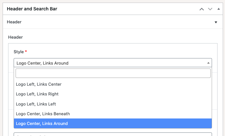Click the Style dropdown arrow
This screenshot has width=225, height=136.
point(208,63)
